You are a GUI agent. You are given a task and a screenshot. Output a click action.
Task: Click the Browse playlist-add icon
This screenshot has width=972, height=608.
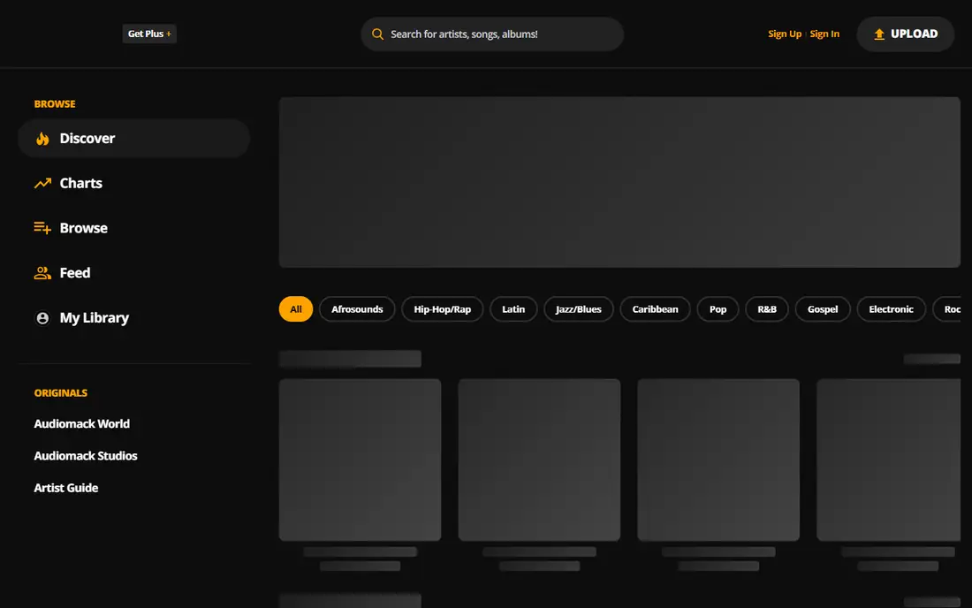(42, 227)
